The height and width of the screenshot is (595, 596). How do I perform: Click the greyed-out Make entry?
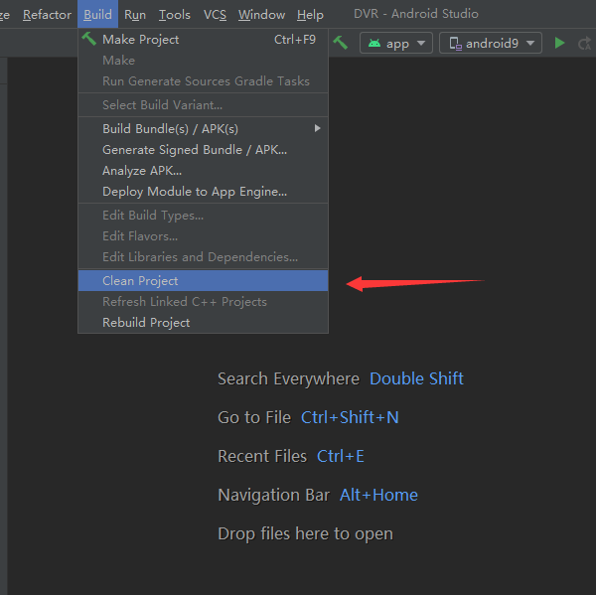pyautogui.click(x=203, y=61)
